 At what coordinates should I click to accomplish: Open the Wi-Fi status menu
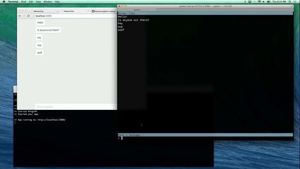tap(259, 1)
